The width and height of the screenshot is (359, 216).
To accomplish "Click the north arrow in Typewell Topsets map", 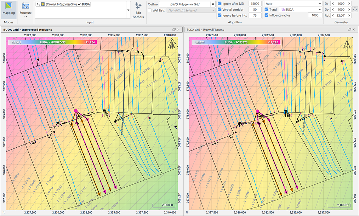I will pyautogui.click(x=347, y=45).
